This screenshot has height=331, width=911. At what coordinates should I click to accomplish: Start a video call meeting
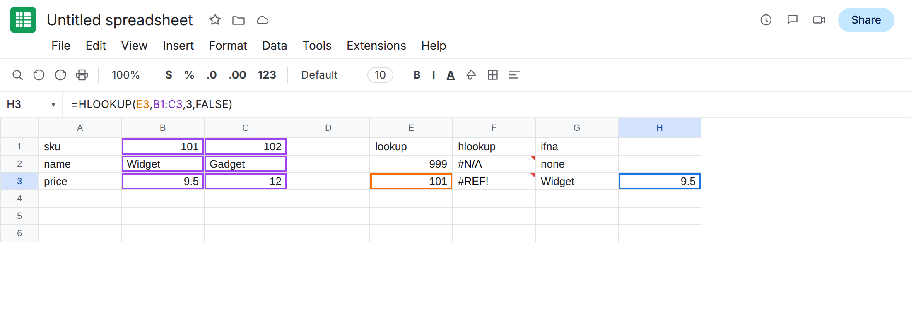pyautogui.click(x=819, y=20)
